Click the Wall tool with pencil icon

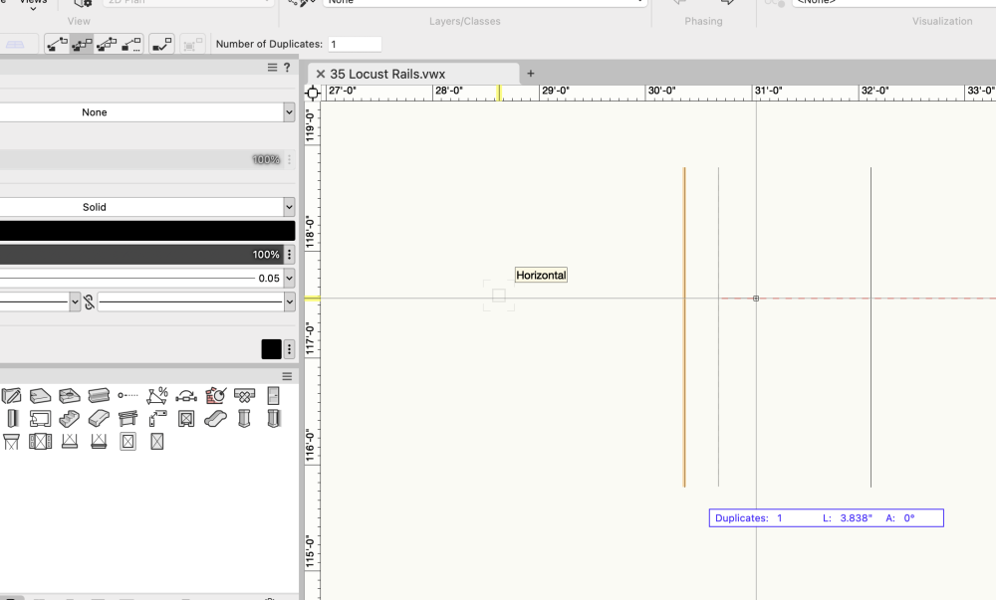tap(12, 396)
